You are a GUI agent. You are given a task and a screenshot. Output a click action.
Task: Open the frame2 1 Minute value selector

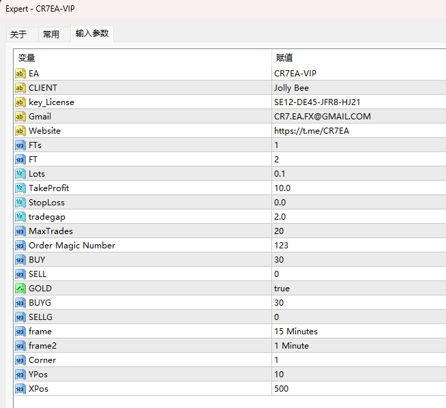click(359, 346)
